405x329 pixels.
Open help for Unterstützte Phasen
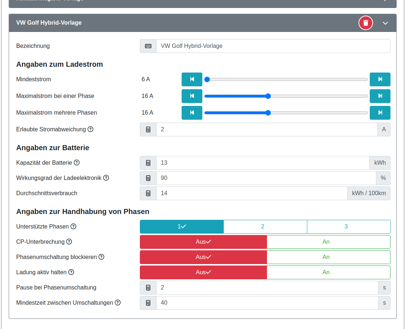(74, 226)
